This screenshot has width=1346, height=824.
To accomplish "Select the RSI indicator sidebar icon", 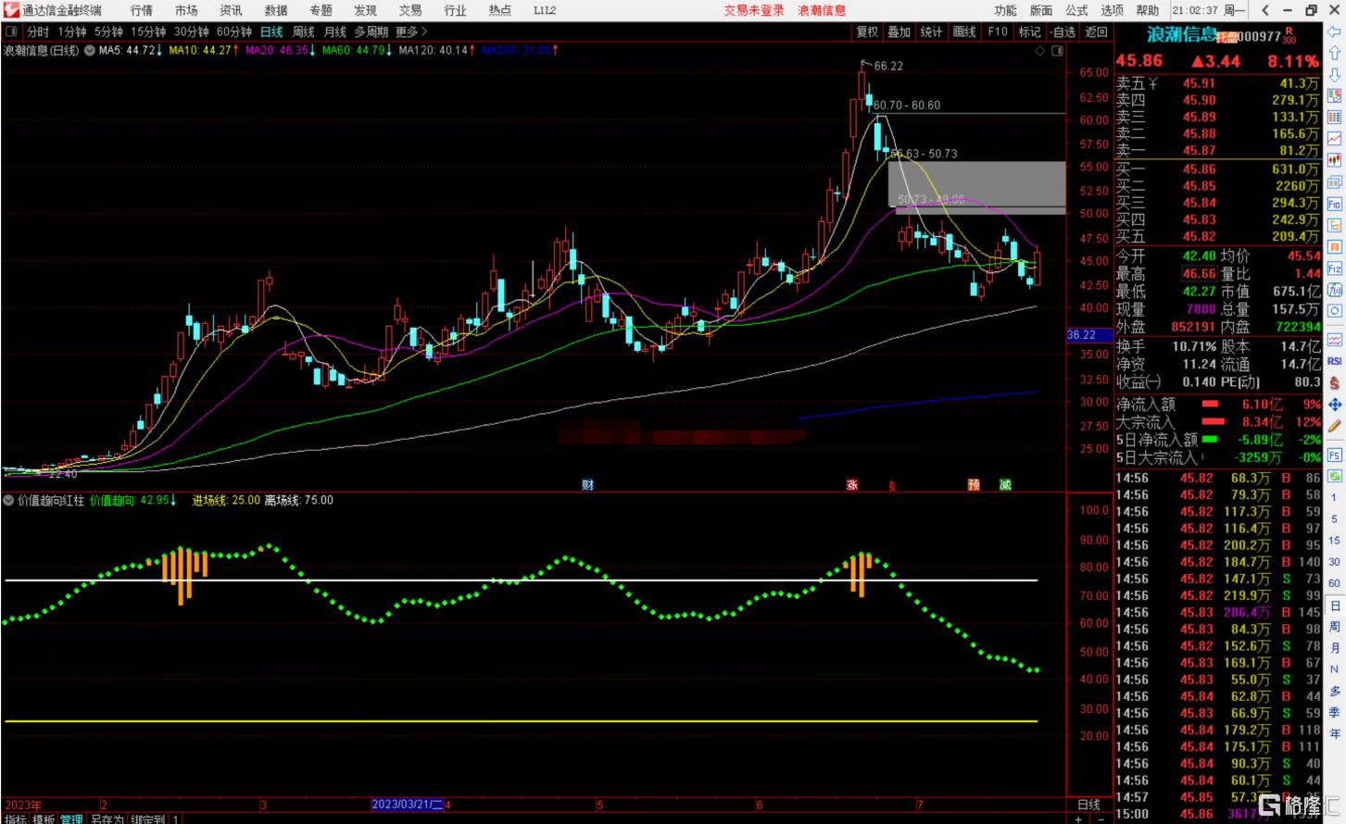I will [x=1334, y=361].
